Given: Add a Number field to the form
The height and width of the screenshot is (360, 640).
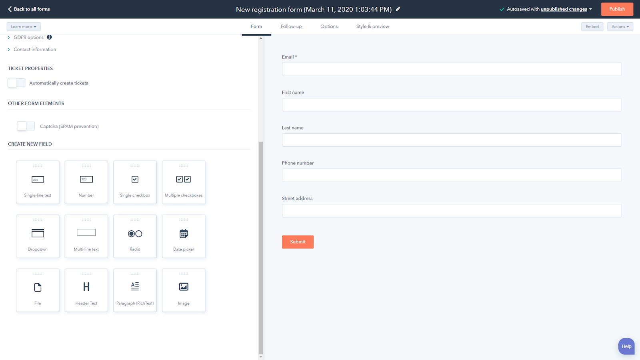Looking at the screenshot, I should (x=86, y=182).
